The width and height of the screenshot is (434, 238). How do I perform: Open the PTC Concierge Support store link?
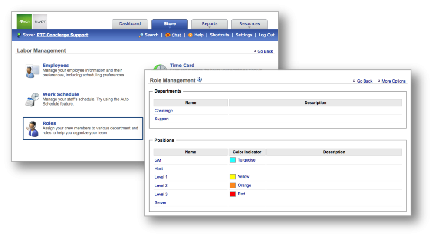[x=62, y=35]
